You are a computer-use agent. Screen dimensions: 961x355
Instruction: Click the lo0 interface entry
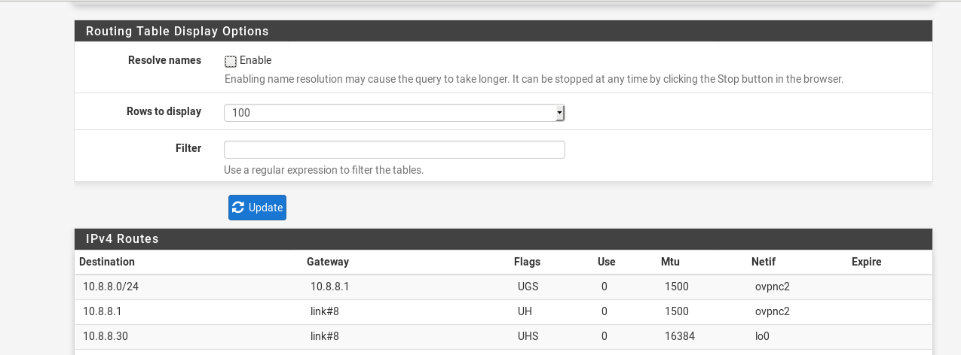coord(762,336)
